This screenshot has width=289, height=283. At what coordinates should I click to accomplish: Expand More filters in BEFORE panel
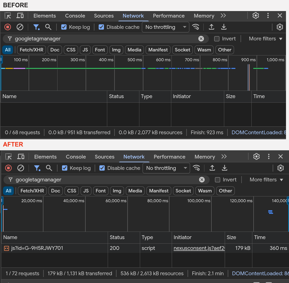(x=266, y=39)
